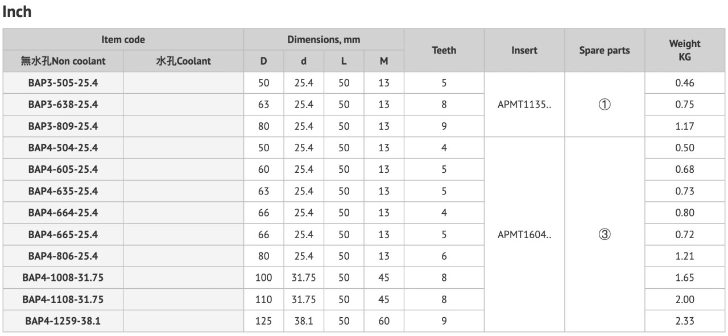Click the Non coolant sub-header
Viewport: 728px width, 336px height.
(63, 61)
